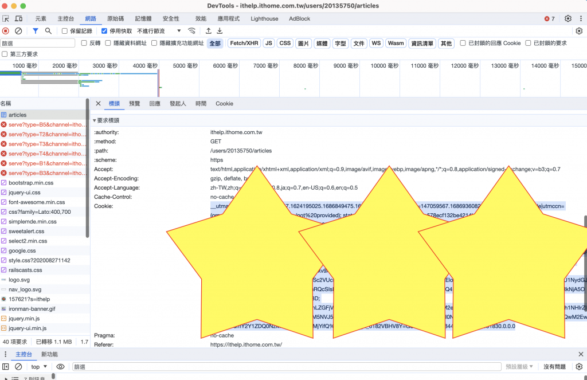Stop recording the network log

[x=6, y=31]
